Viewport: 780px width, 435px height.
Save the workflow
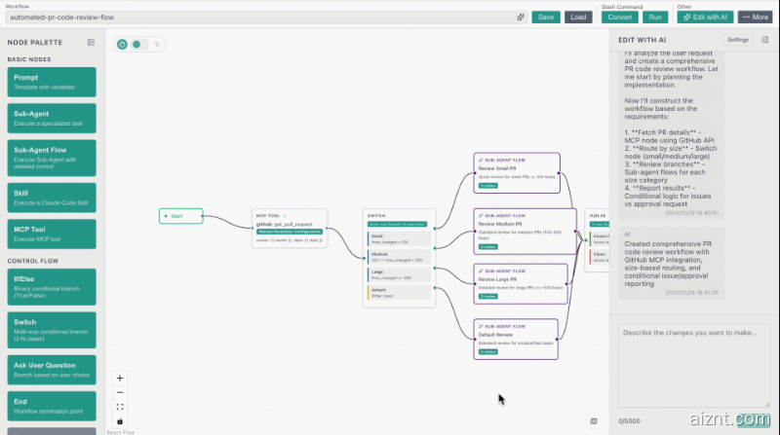(x=546, y=17)
